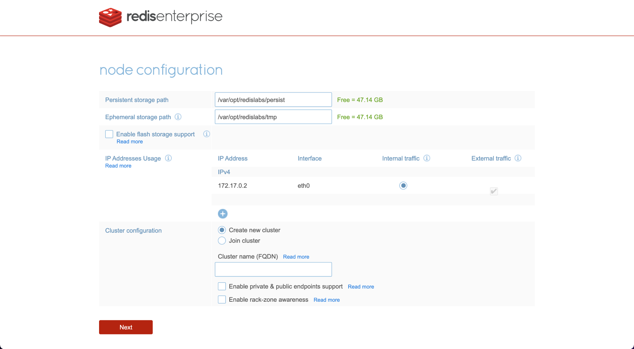Select Internal traffic radio for 172.17.0.2

pyautogui.click(x=403, y=185)
